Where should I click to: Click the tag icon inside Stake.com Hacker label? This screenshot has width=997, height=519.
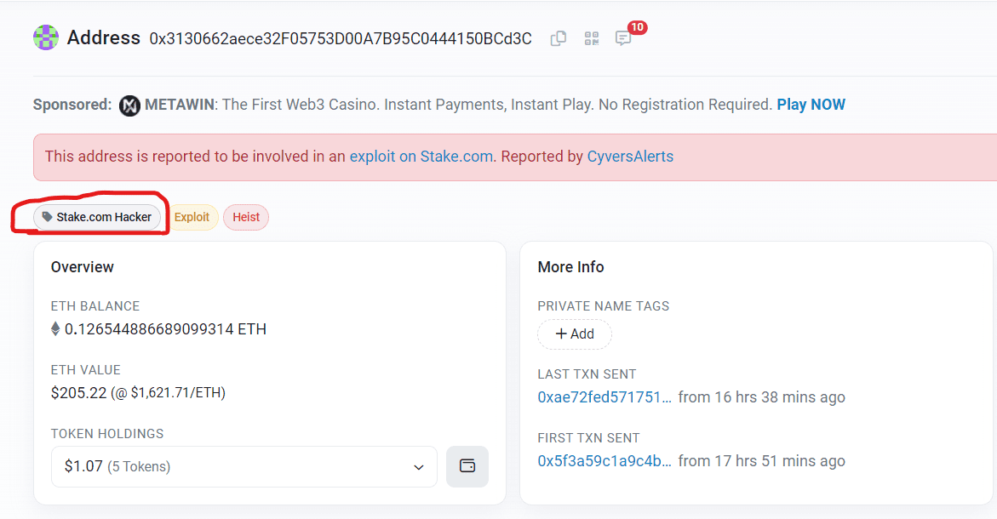click(49, 217)
